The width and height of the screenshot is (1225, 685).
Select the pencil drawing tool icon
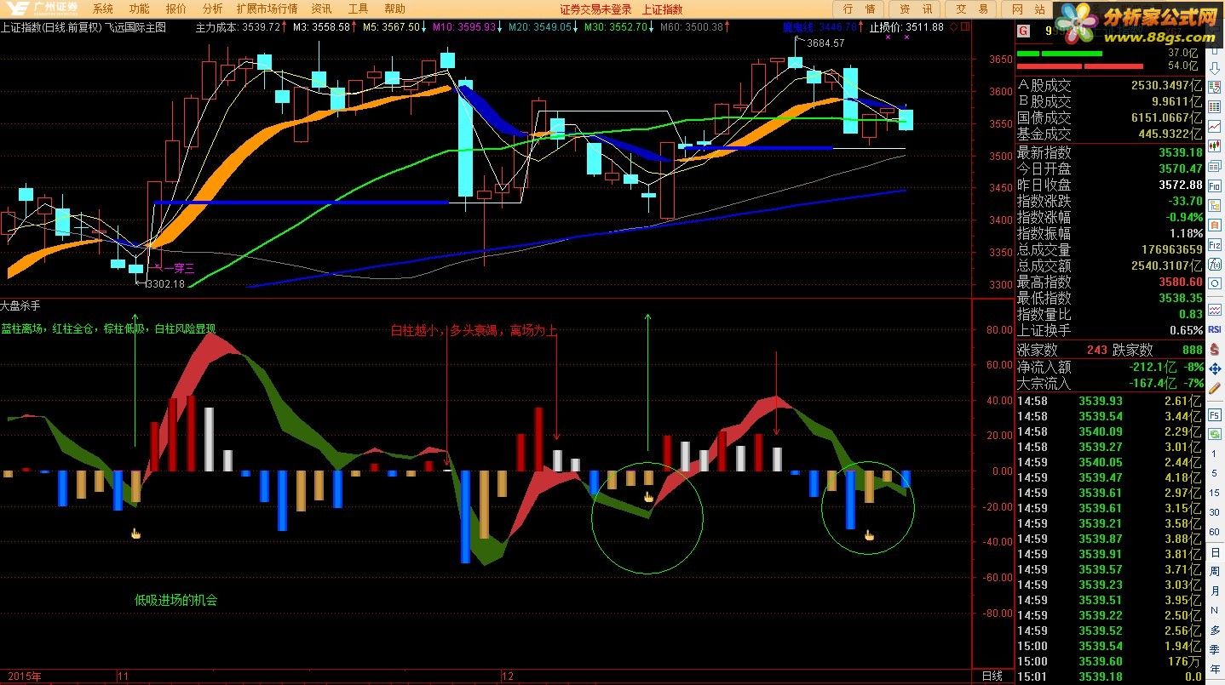tap(1215, 389)
